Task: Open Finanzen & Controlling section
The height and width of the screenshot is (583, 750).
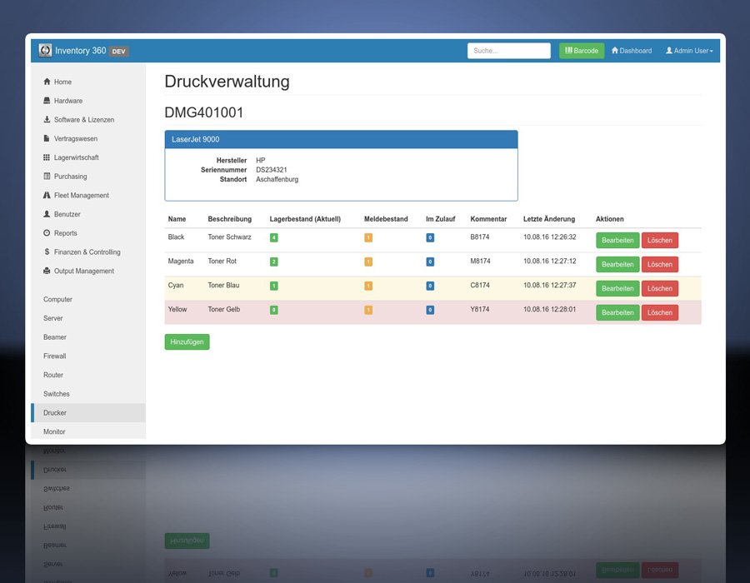Action: point(88,252)
